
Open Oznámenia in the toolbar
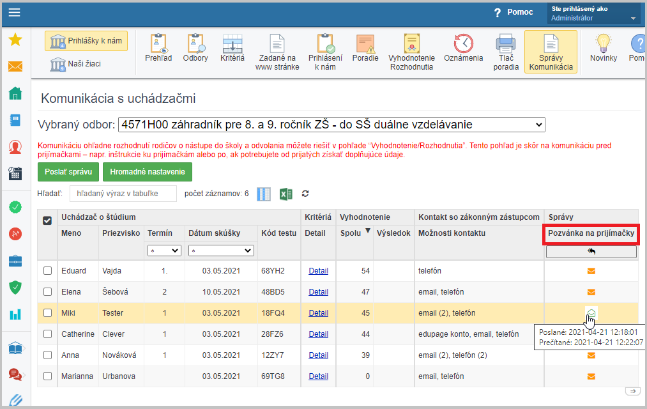point(464,49)
